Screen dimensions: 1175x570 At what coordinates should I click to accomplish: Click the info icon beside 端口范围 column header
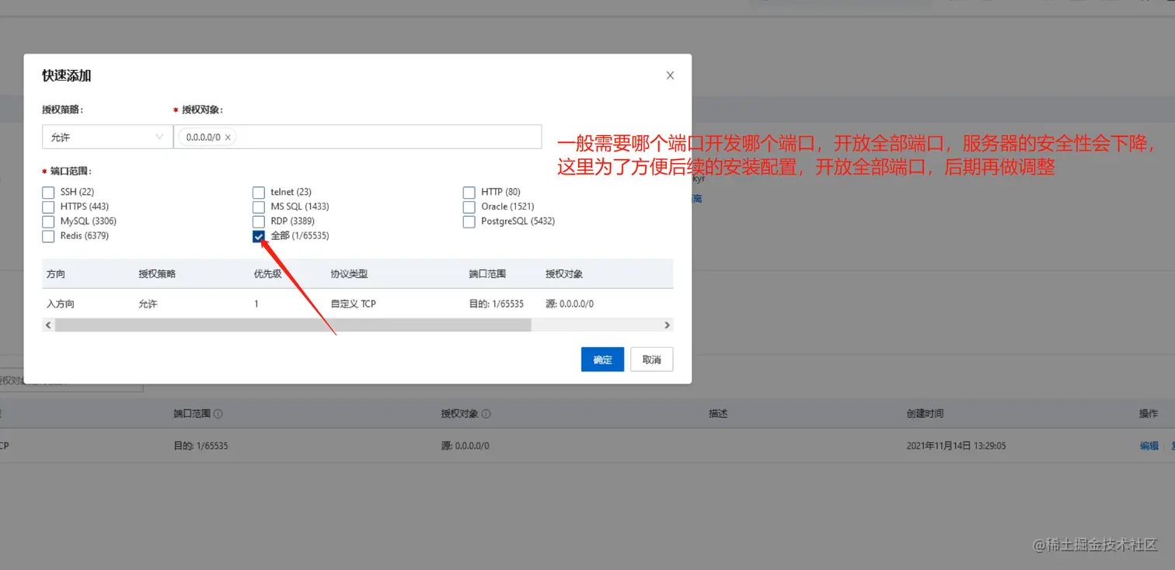point(217,413)
